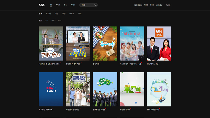Expand the 더보기 dropdown
The width and height of the screenshot is (210, 118).
coord(168,5)
